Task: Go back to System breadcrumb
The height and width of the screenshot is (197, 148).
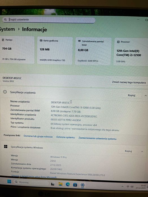Action: coord(7,29)
